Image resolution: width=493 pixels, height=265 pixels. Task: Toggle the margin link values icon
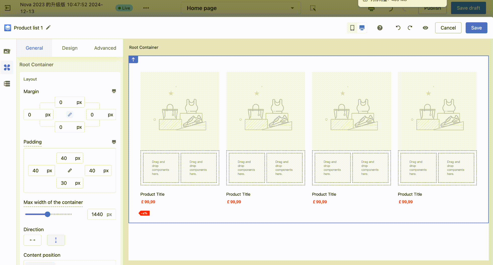(x=70, y=115)
